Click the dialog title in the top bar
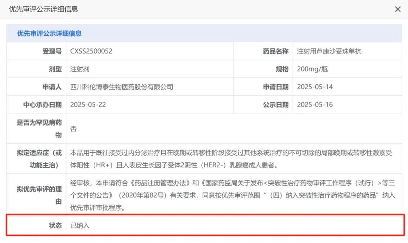408x243 pixels. [43, 9]
